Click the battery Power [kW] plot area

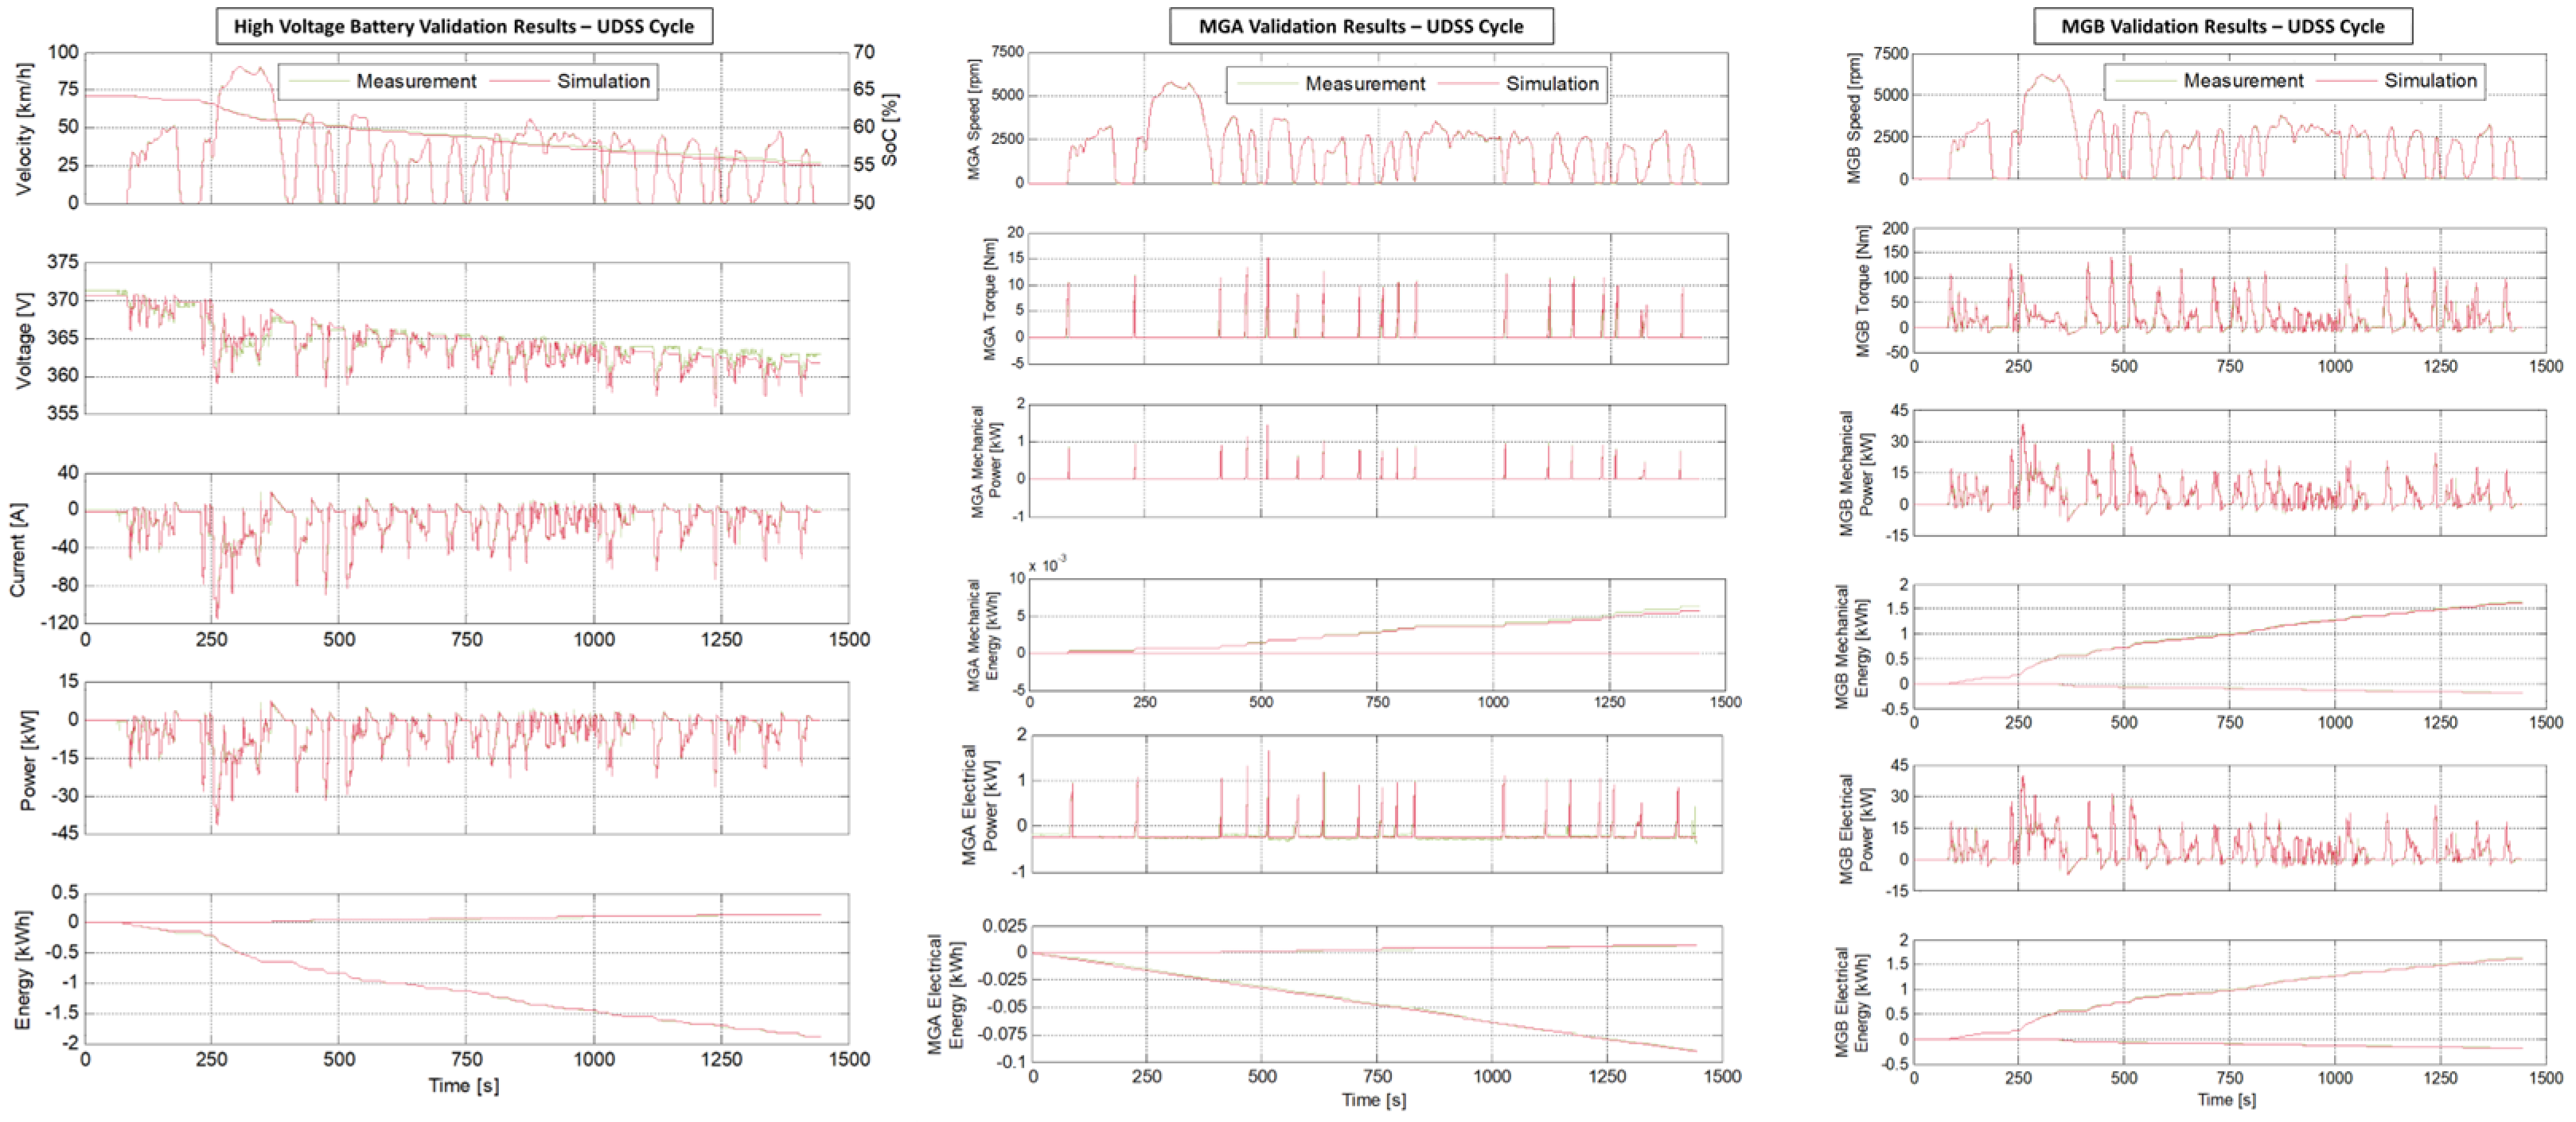[x=467, y=757]
